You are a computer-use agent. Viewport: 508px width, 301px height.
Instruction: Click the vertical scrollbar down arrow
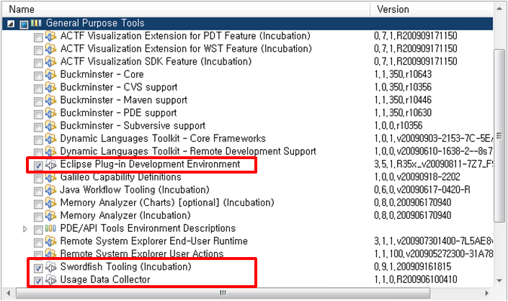(499, 281)
